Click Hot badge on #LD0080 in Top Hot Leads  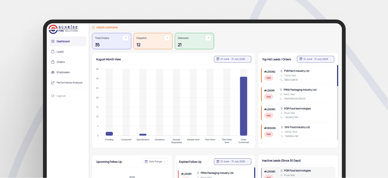(269, 115)
